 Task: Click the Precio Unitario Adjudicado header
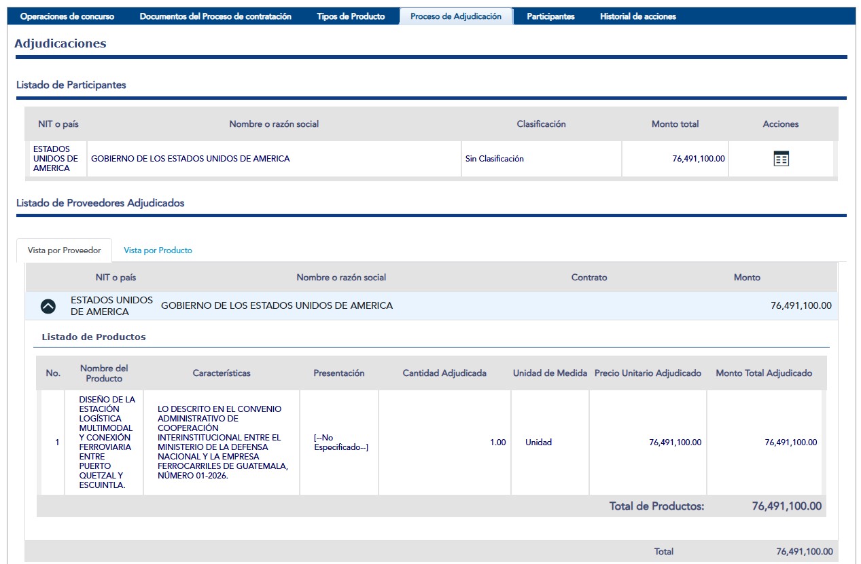pos(648,373)
